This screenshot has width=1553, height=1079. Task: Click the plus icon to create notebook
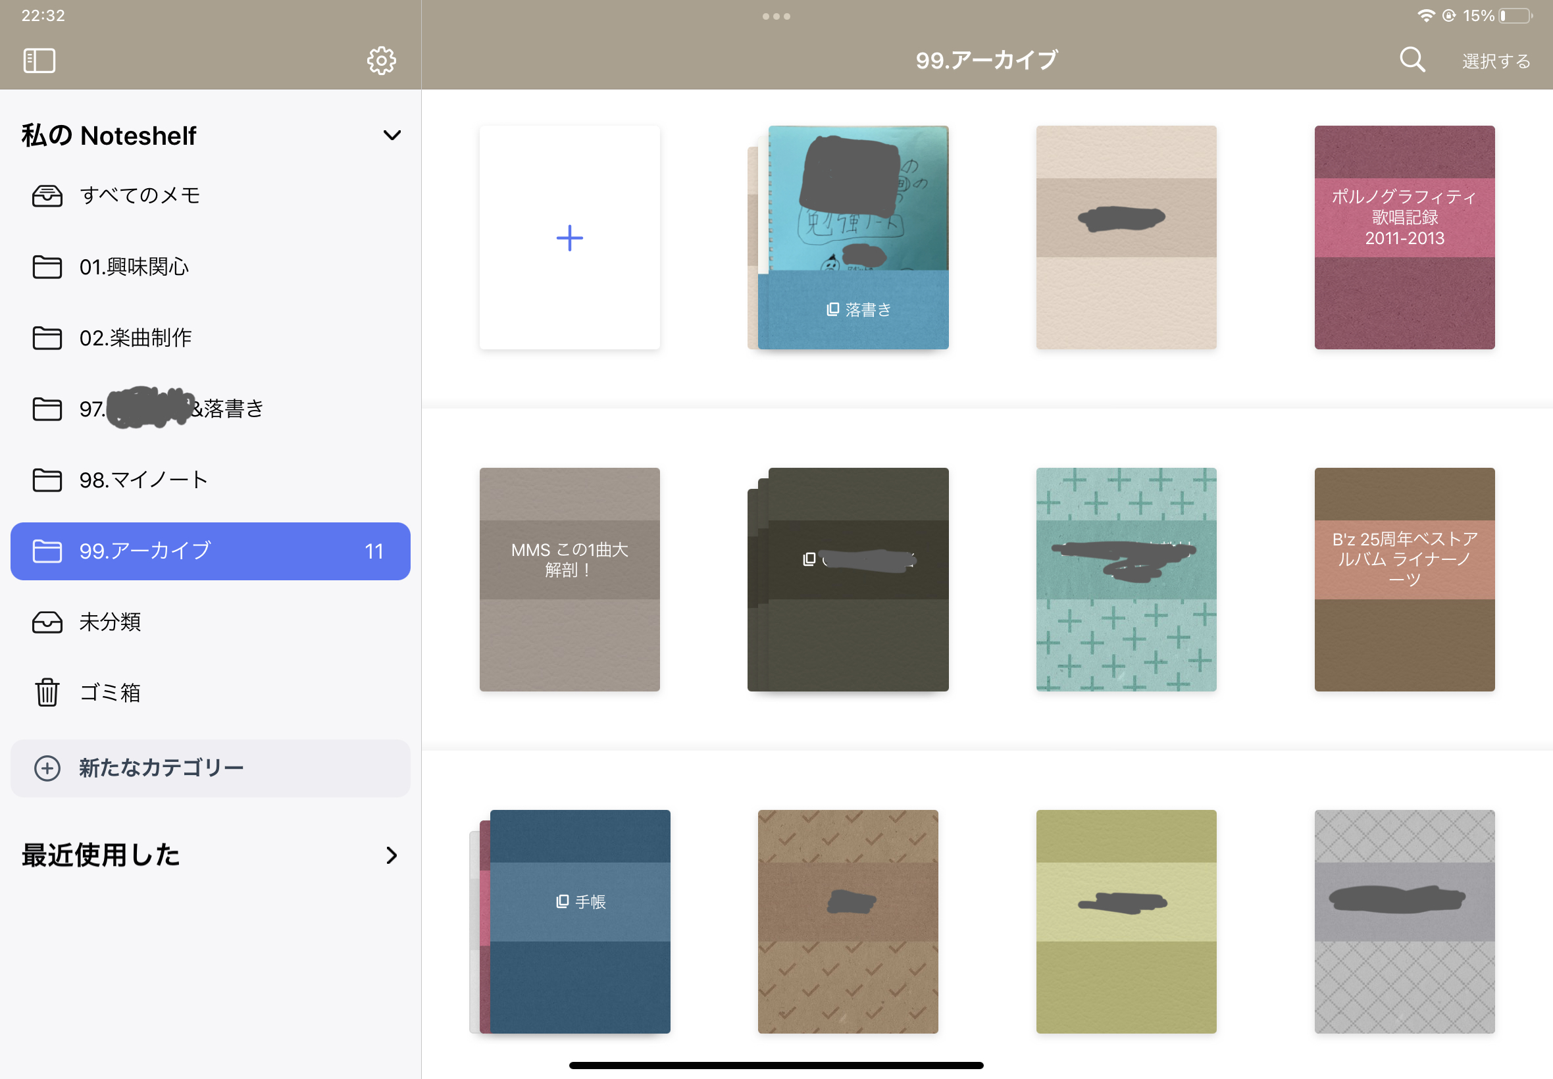[x=569, y=238]
